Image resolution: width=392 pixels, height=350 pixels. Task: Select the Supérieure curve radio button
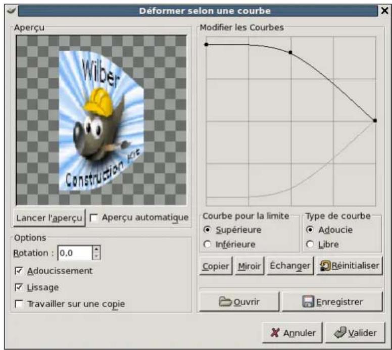pos(207,230)
